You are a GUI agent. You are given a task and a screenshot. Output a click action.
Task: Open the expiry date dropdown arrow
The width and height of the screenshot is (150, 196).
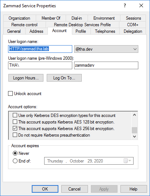130,161
